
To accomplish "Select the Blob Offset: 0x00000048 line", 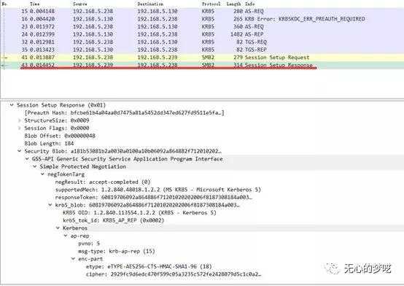I will click(x=60, y=136).
